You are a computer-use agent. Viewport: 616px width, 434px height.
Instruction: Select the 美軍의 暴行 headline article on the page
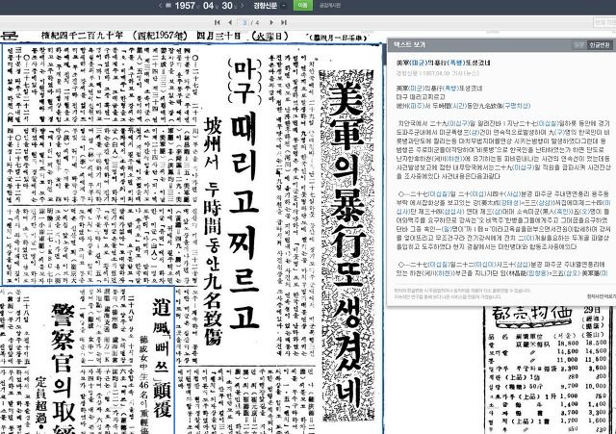346,245
